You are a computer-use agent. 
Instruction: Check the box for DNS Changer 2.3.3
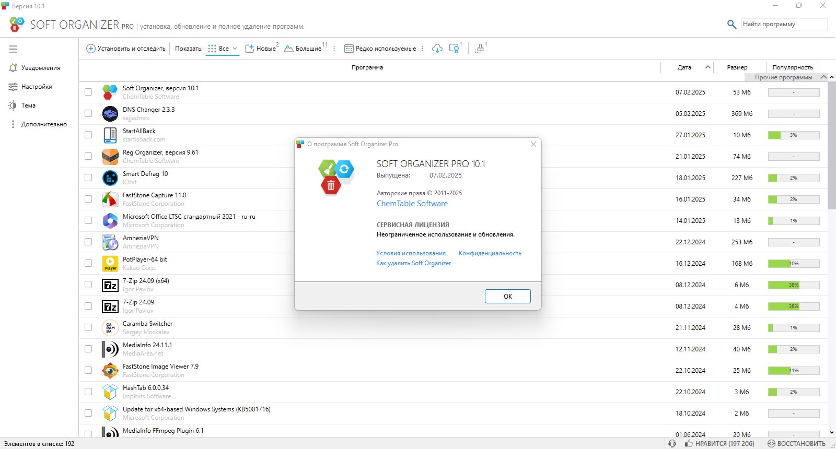pos(88,113)
